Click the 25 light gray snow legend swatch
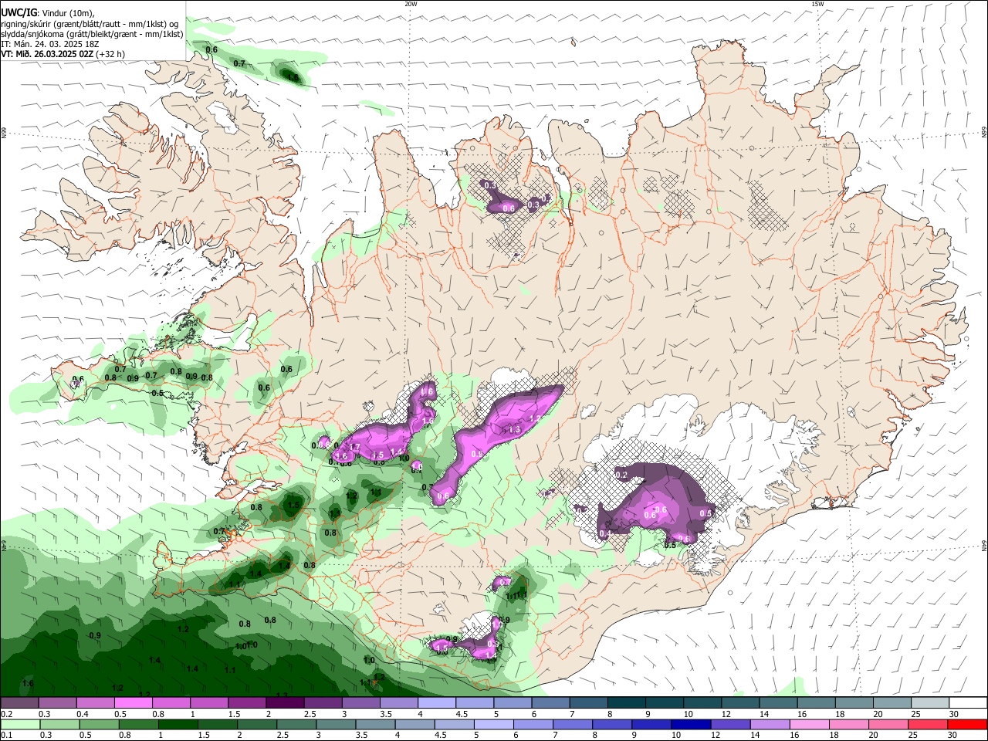Image resolution: width=988 pixels, height=741 pixels. click(x=931, y=703)
